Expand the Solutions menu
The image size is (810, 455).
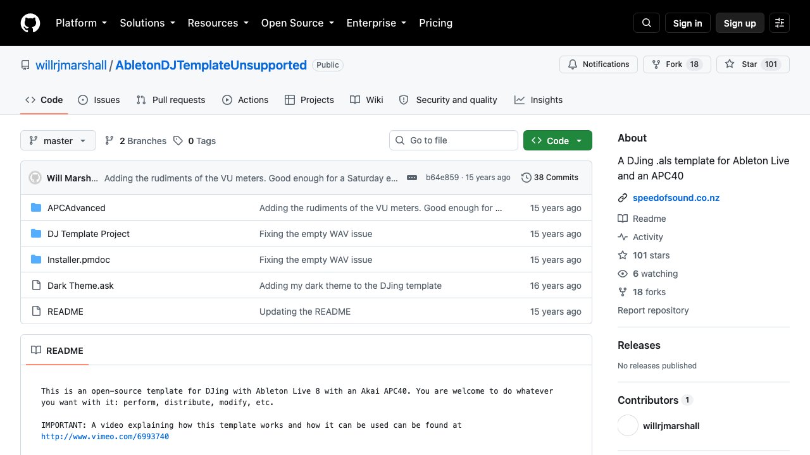coord(147,23)
